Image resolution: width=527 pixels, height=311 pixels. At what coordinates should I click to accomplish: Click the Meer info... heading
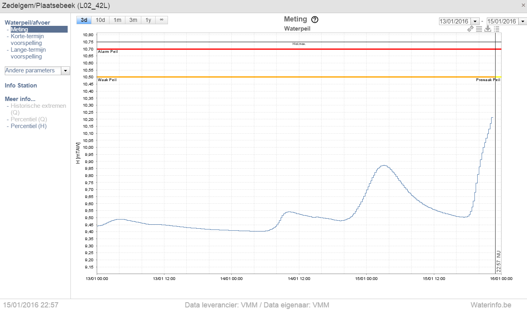[x=20, y=99]
